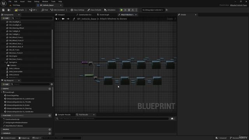Select SM_Steering_Wheel component
The width and height of the screenshot is (249, 140).
click(16, 28)
